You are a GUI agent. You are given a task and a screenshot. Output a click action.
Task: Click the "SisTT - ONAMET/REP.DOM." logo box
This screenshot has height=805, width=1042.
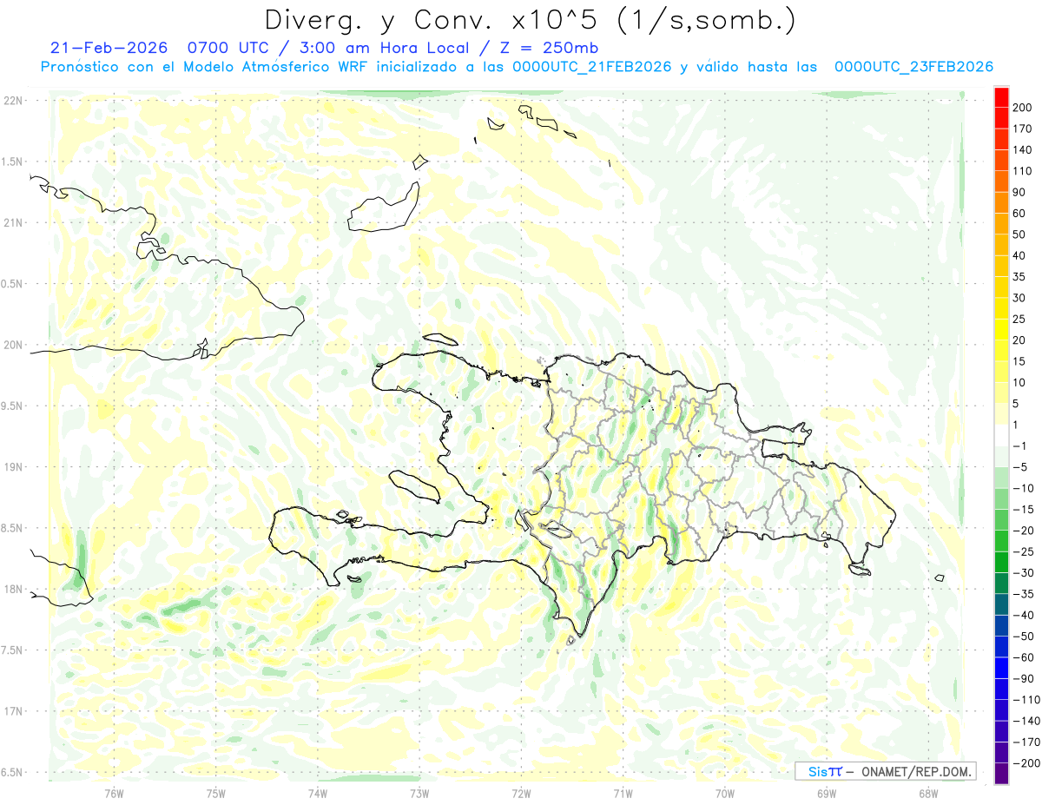(x=885, y=771)
